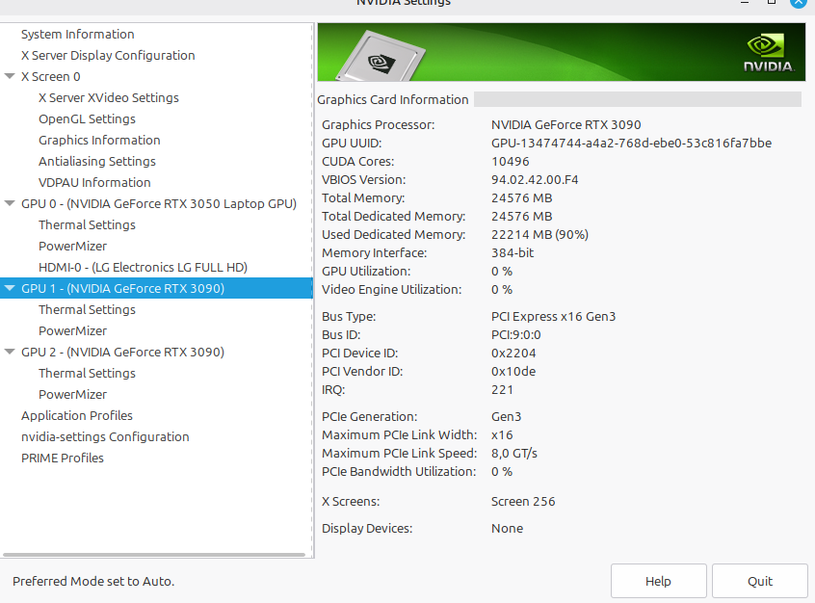Collapse the X Screen 0 tree node

point(10,76)
